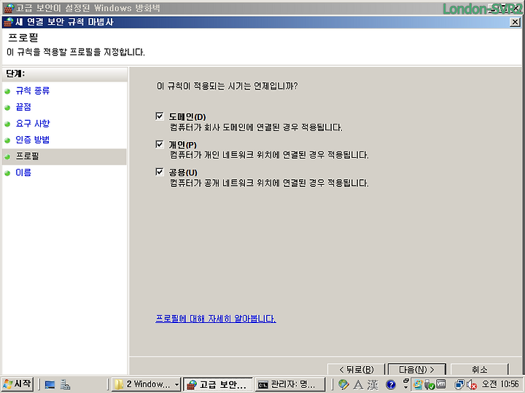Click the 漢 Hanja conversion icon
This screenshot has width=525, height=393.
pos(373,385)
